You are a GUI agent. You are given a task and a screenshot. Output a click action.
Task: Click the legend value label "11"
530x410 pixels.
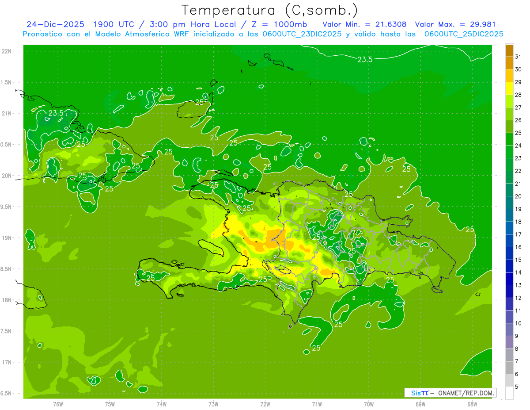[x=519, y=310]
